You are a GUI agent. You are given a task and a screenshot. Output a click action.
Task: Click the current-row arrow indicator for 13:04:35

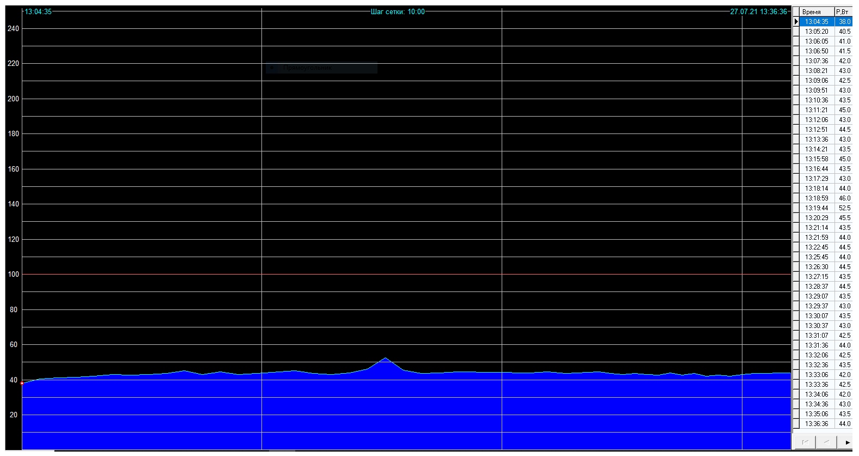(796, 22)
